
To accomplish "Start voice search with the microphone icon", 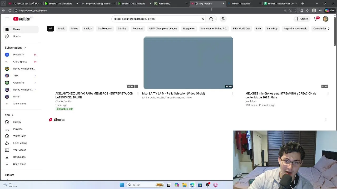I will (x=223, y=19).
